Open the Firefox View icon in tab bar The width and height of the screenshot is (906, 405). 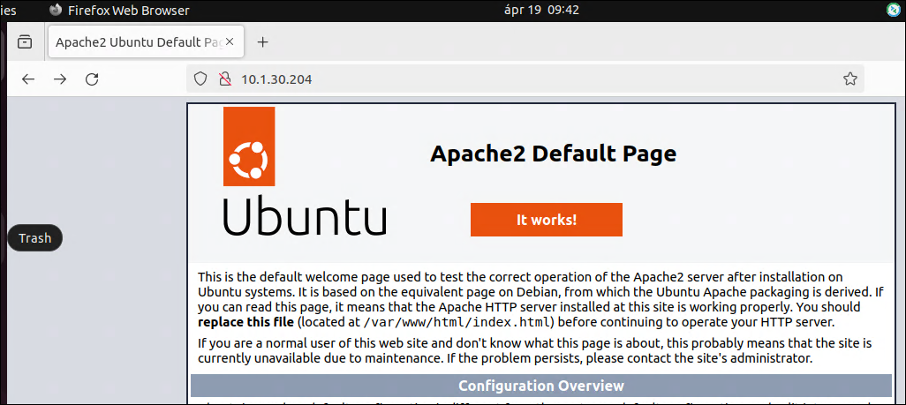pos(25,42)
